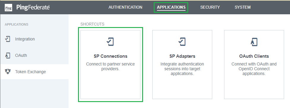Select the Applications top menu
Viewport: 290px width, 108px height.
[x=171, y=7]
